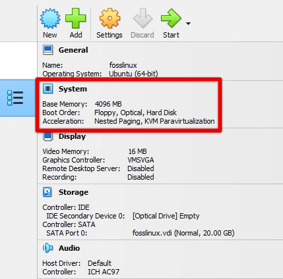Click the General section monitor icon
The height and width of the screenshot is (279, 283).
(47, 50)
